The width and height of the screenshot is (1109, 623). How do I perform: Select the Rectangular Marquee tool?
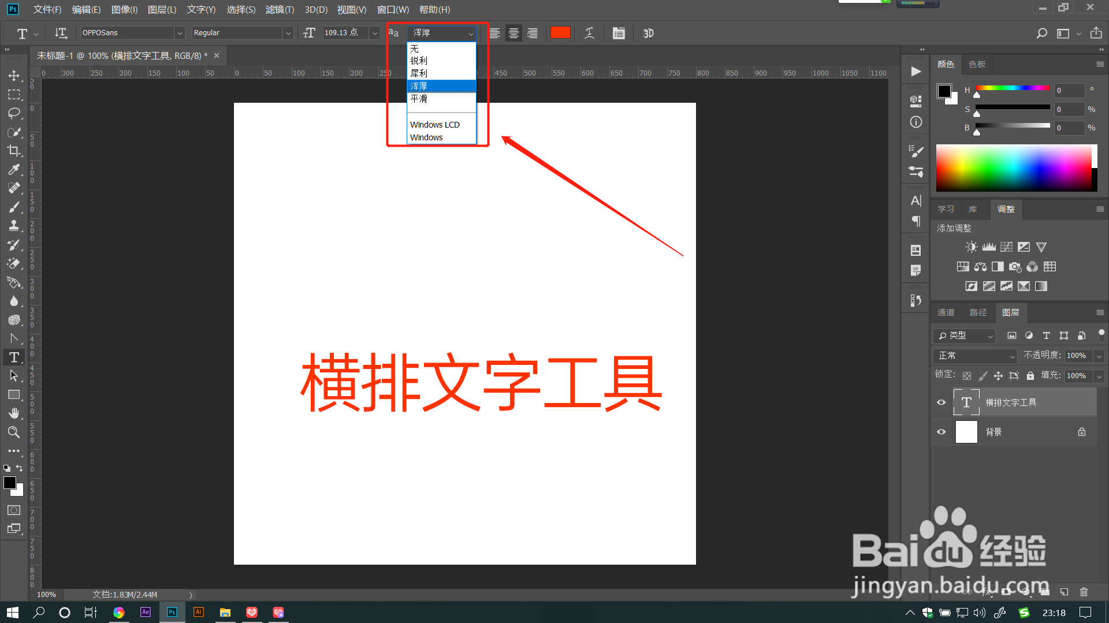(x=14, y=95)
